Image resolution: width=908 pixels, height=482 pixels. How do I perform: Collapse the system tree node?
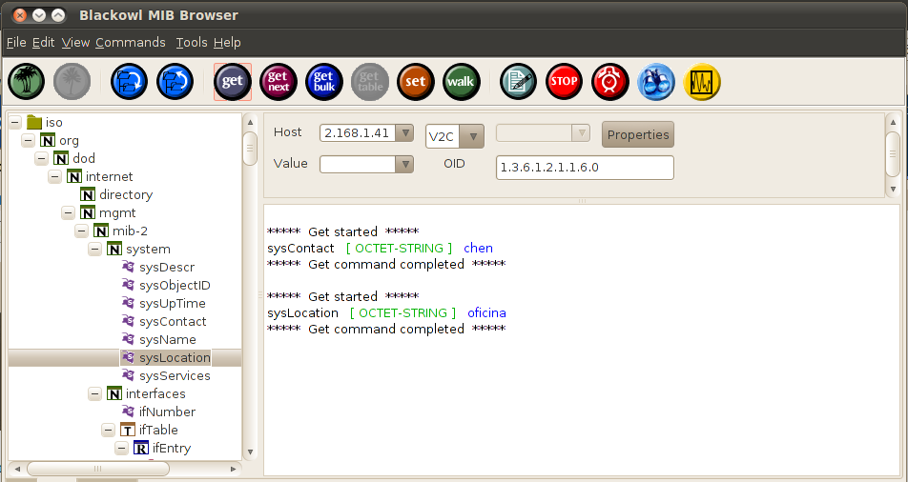pos(95,249)
